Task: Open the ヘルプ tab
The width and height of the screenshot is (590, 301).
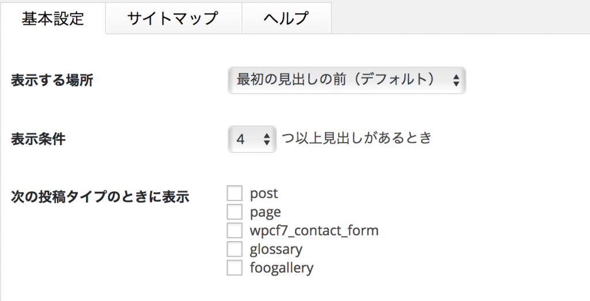Action: pyautogui.click(x=286, y=18)
